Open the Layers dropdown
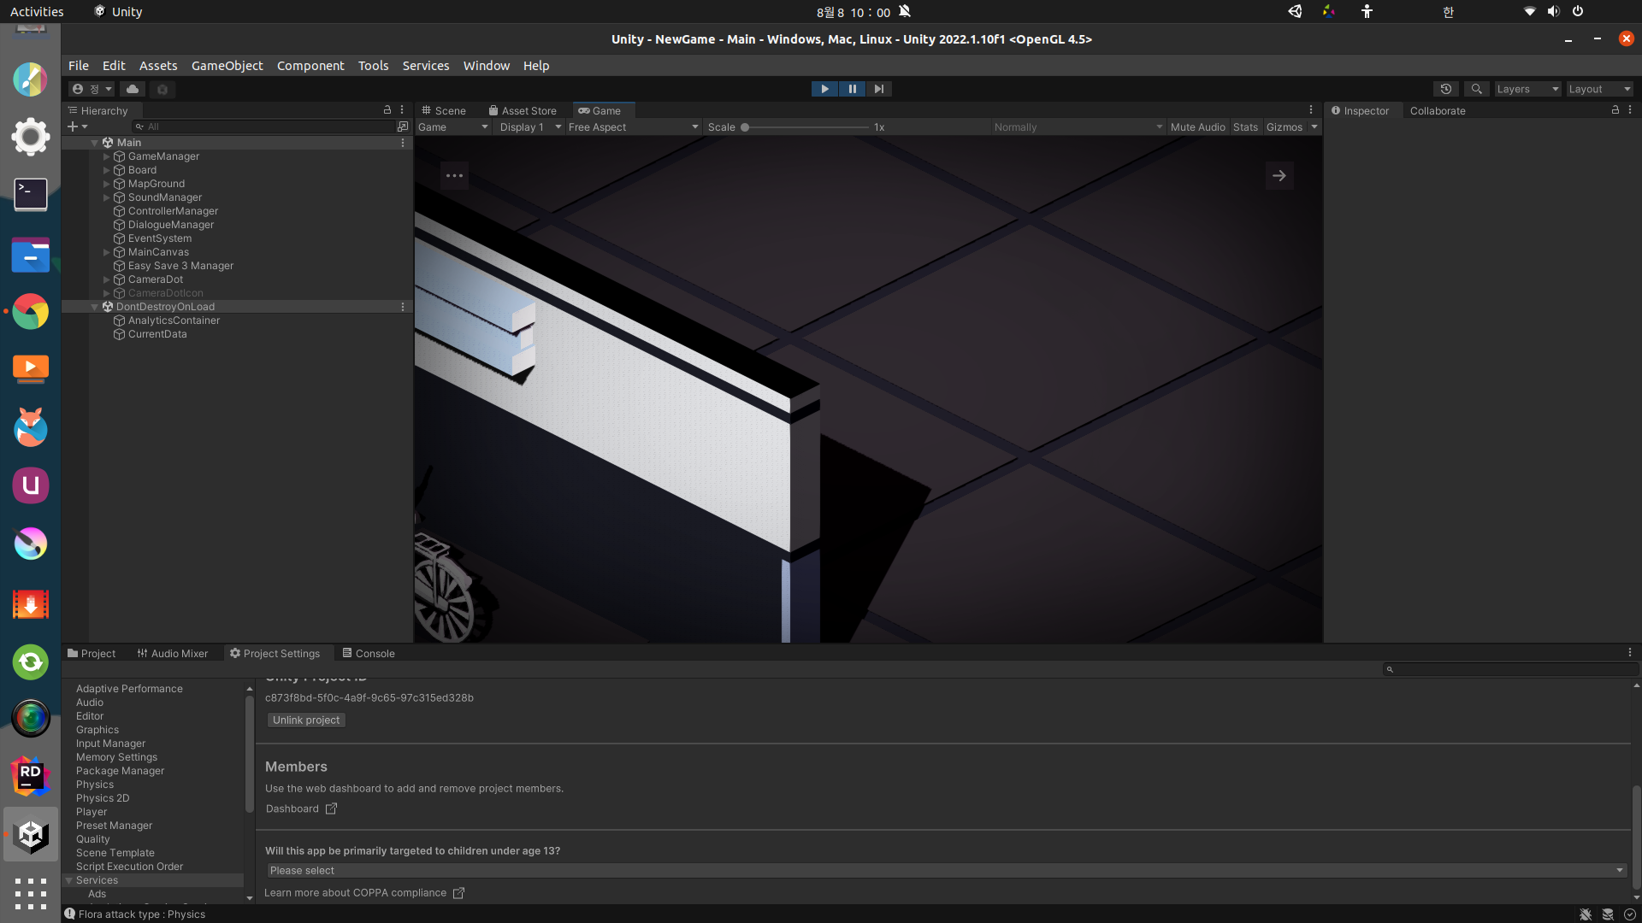Image resolution: width=1642 pixels, height=923 pixels. 1527,89
